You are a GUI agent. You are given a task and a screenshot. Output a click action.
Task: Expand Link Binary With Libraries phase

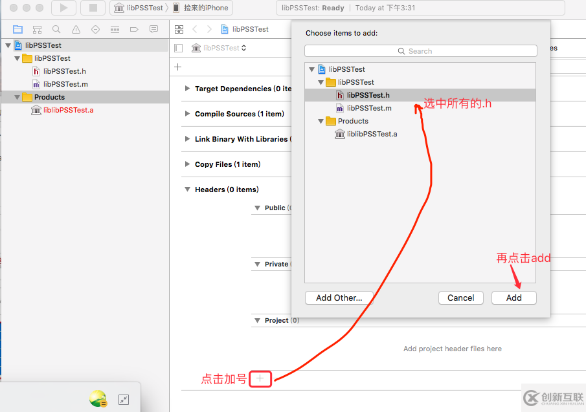point(187,139)
